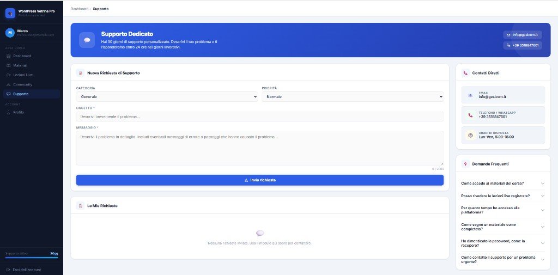Click the Materiali book icon in the sidebar
Image resolution: width=558 pixels, height=275 pixels.
click(x=9, y=65)
